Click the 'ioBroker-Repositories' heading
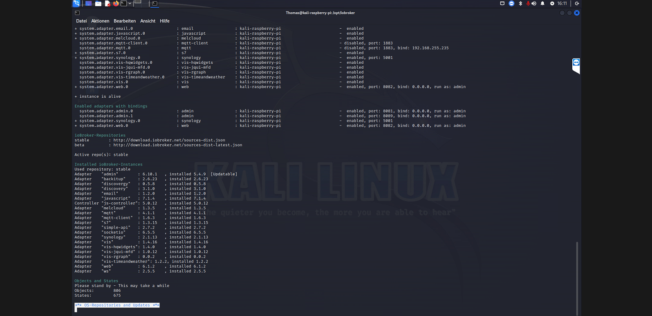 point(100,135)
